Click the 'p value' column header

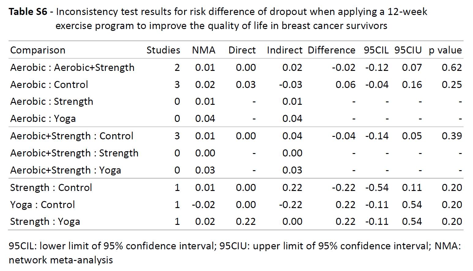pos(445,50)
